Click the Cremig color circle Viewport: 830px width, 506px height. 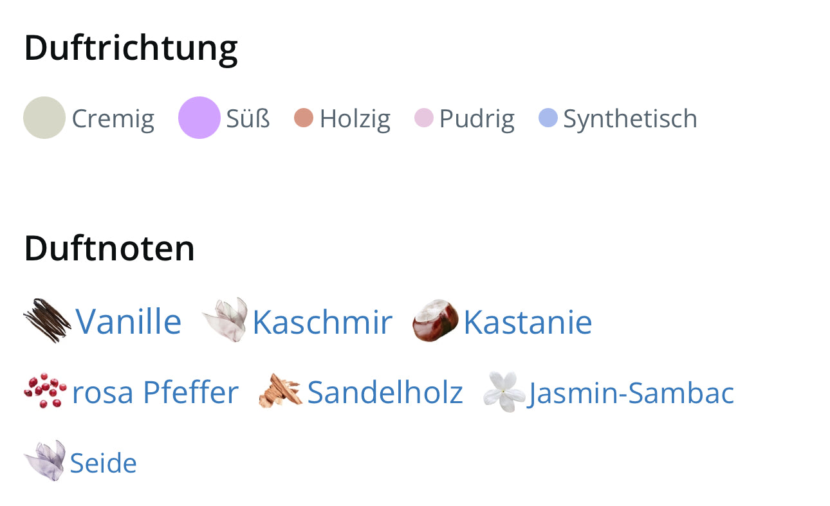(44, 118)
